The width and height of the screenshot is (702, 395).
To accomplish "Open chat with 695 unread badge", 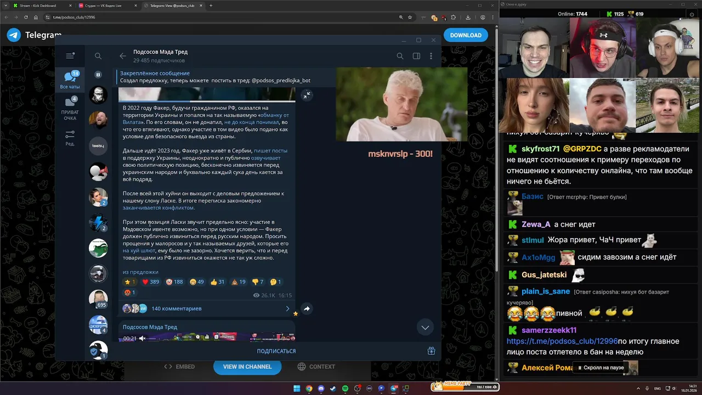I will pyautogui.click(x=99, y=299).
